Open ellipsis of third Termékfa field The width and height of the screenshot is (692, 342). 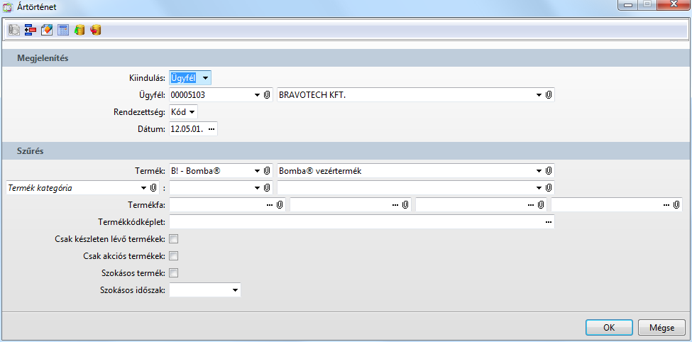[532, 205]
